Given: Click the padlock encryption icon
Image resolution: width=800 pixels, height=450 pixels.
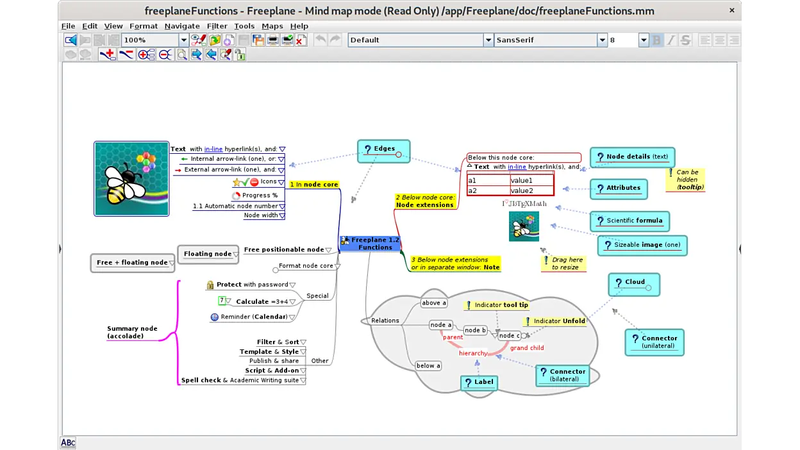Looking at the screenshot, I should tap(240, 55).
